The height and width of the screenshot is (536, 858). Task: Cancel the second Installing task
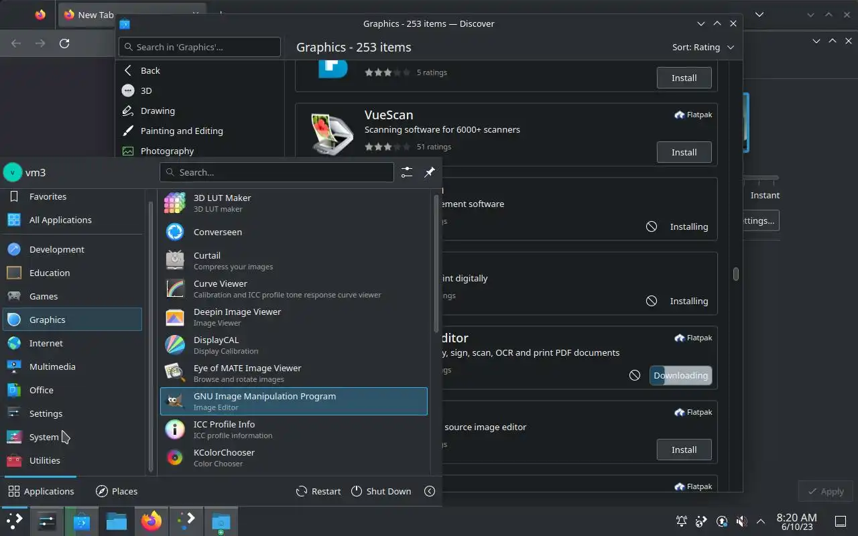[x=652, y=301]
